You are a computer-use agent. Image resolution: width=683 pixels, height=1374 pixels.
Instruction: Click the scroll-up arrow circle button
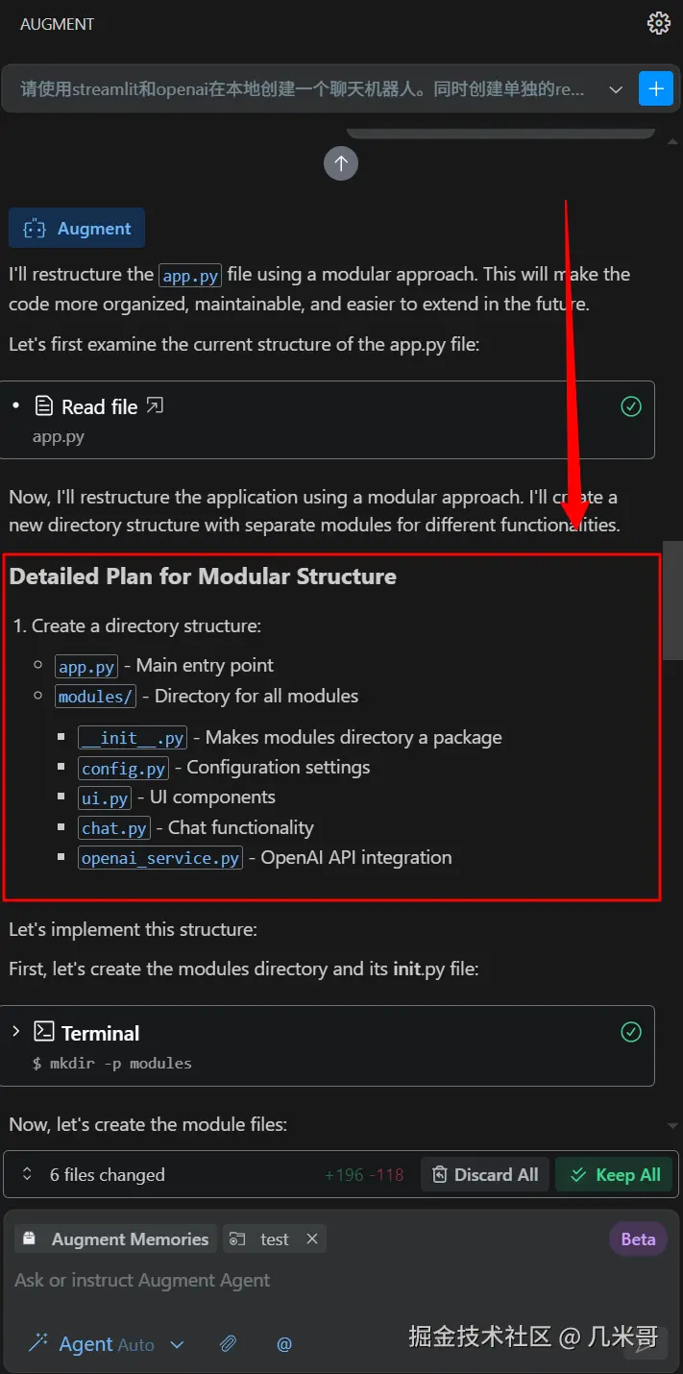point(341,162)
